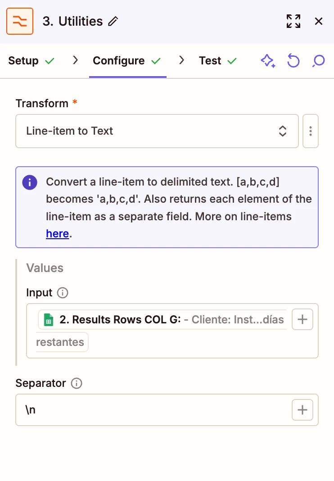334x481 pixels.
Task: Click the Utilities app icon
Action: (20, 21)
